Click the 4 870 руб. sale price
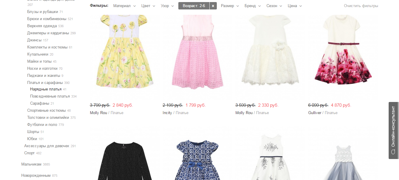The width and height of the screenshot is (399, 180). point(341,105)
